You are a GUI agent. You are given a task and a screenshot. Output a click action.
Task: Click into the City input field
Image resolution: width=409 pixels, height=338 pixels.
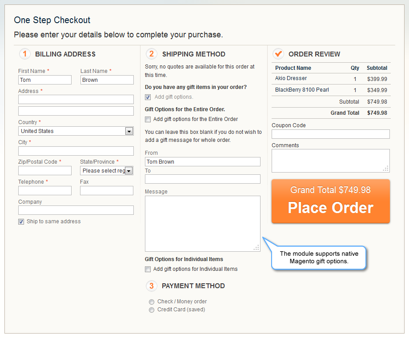point(76,151)
